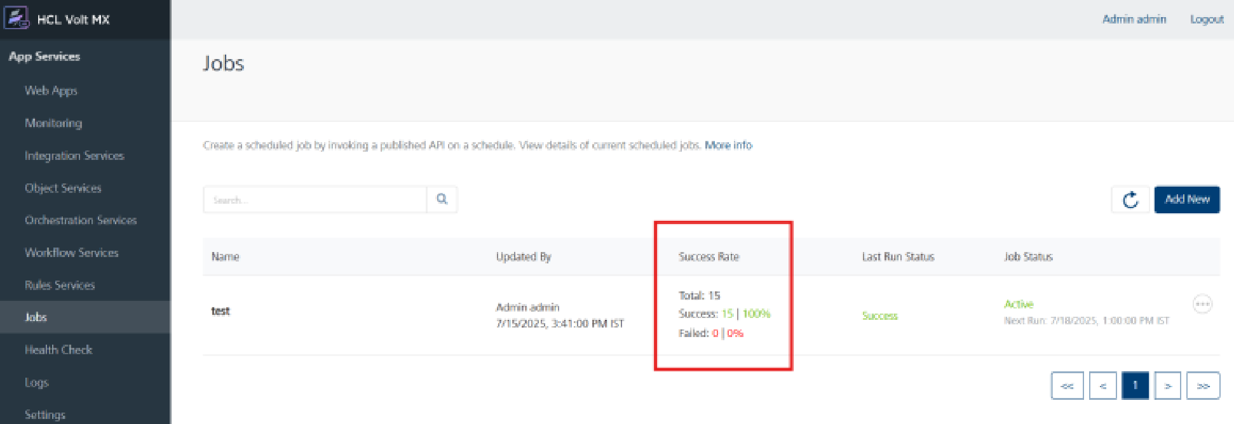
Task: Go to Workflow Services
Action: [x=72, y=253]
